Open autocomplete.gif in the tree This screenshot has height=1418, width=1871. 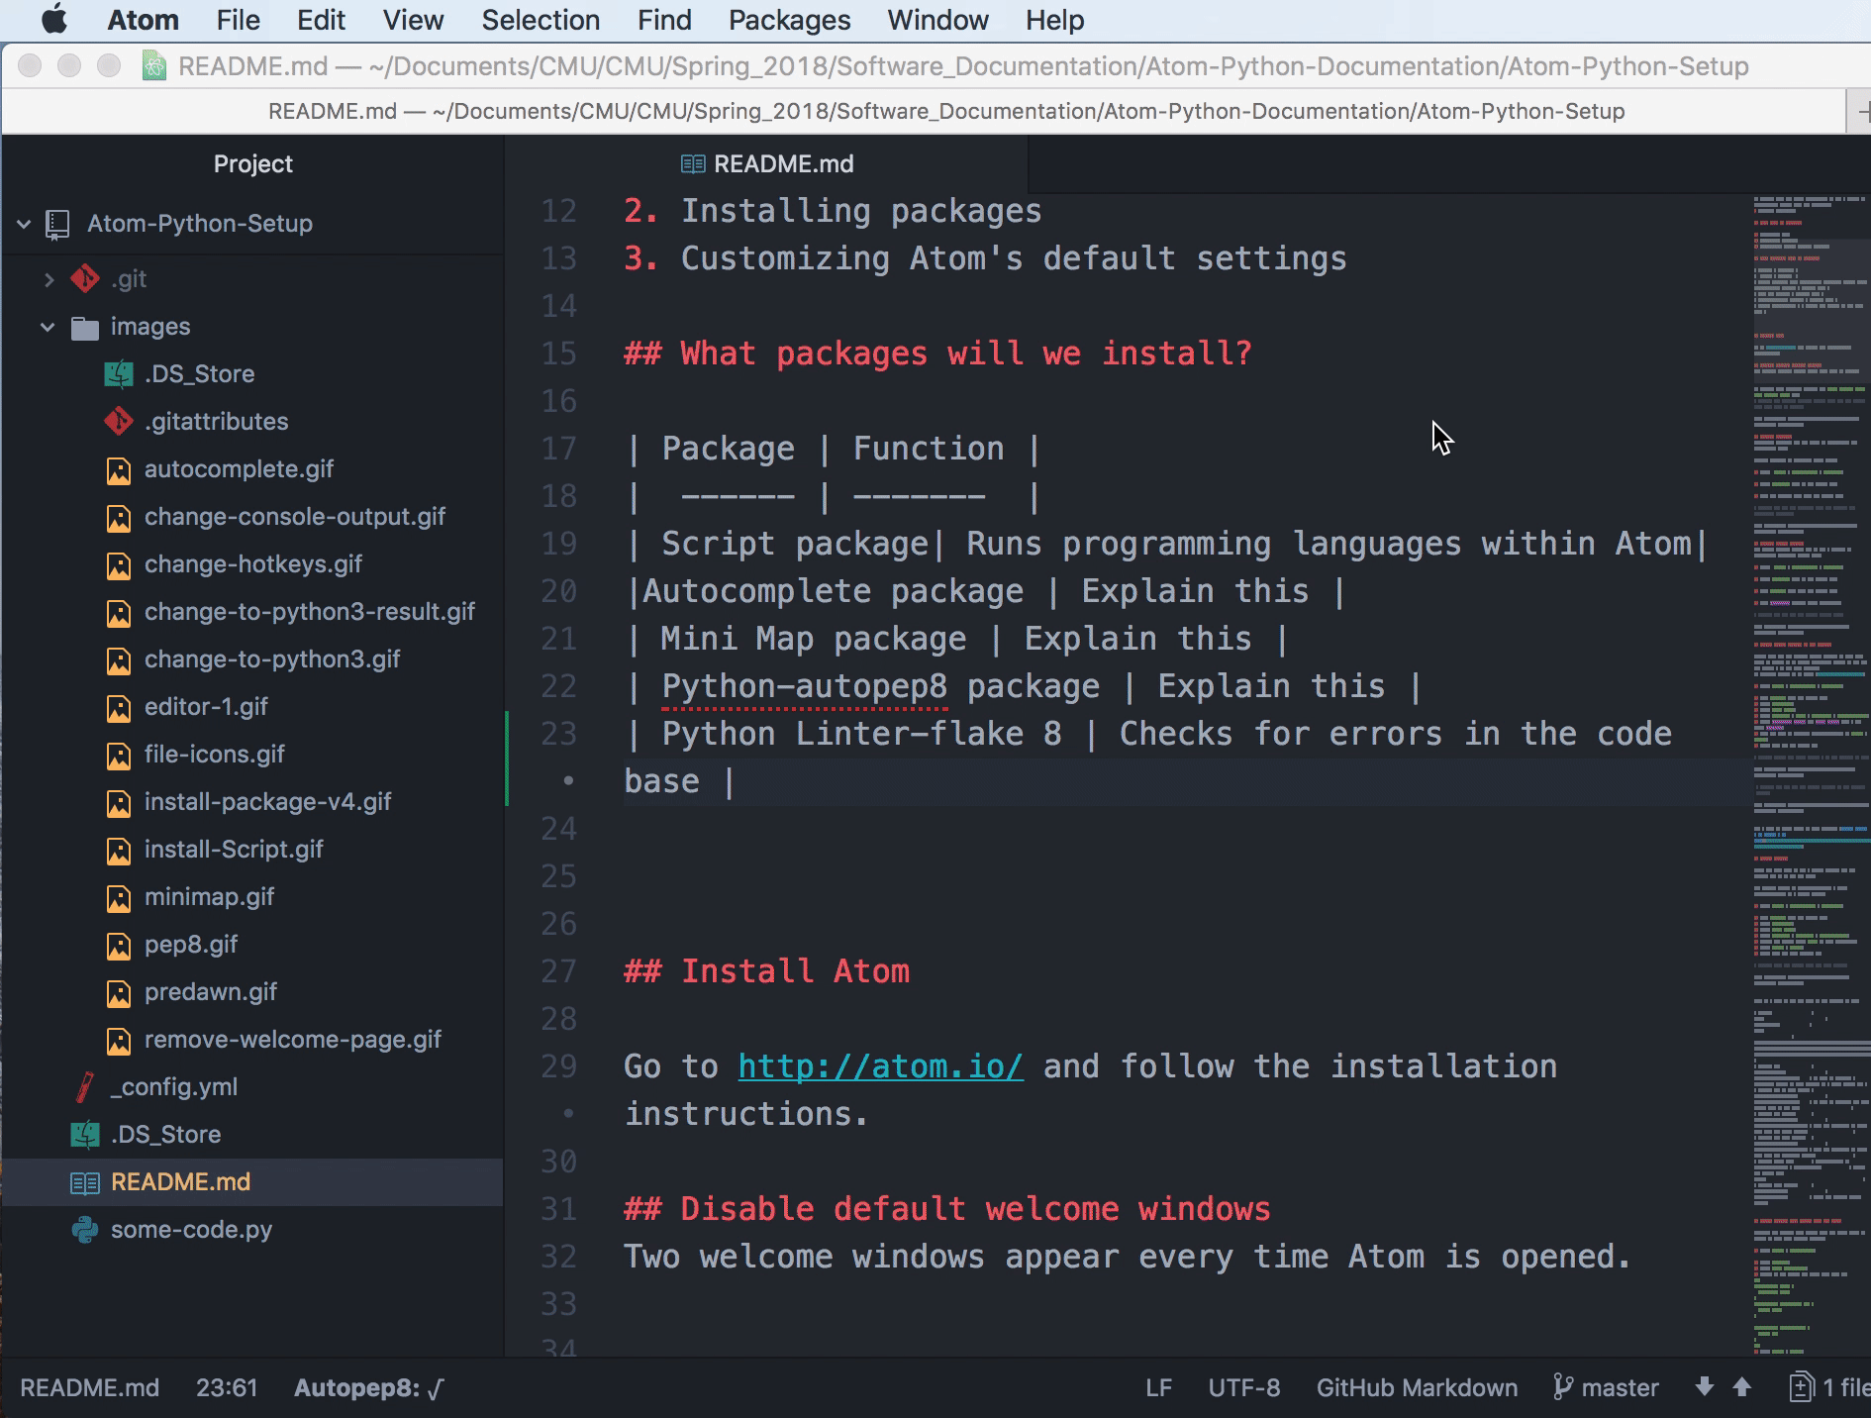click(x=239, y=469)
